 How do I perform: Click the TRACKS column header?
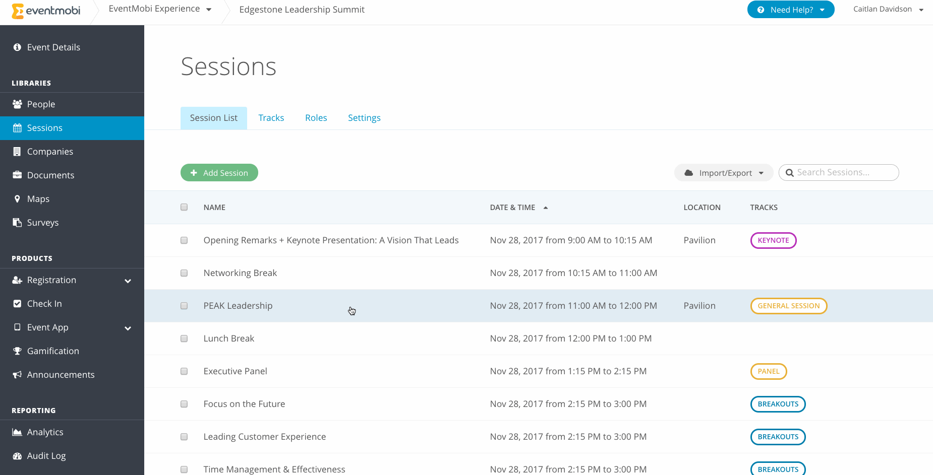point(764,208)
